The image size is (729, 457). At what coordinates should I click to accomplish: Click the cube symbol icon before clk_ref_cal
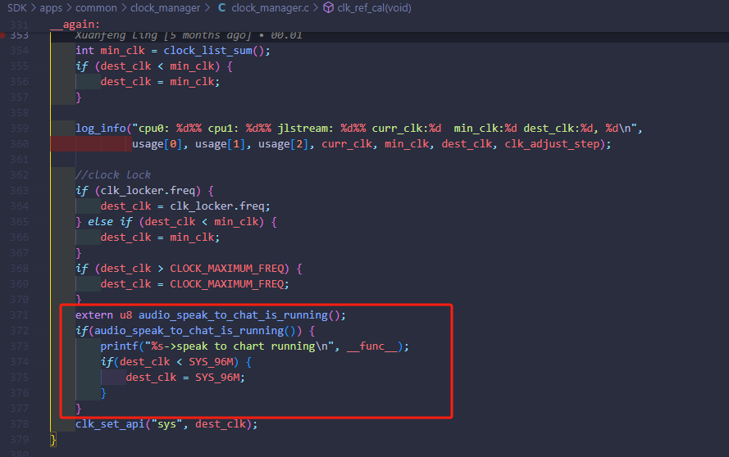point(328,7)
